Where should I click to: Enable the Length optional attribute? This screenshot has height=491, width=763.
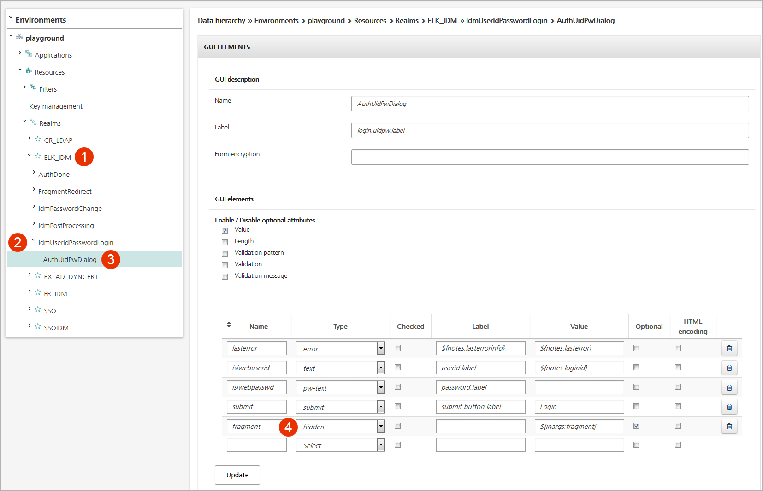tap(225, 242)
